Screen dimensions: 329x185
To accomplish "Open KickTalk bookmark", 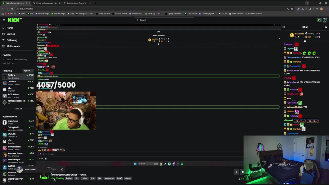I will pyautogui.click(x=223, y=14).
